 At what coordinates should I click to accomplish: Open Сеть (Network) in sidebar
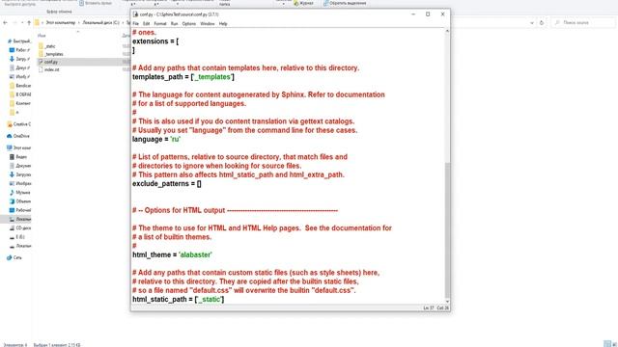point(14,258)
